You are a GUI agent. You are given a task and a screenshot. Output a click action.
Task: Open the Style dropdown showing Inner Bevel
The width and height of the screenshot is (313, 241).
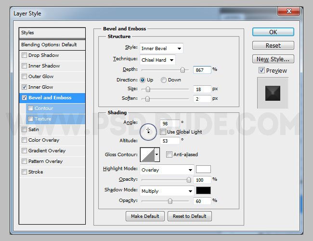click(x=161, y=48)
